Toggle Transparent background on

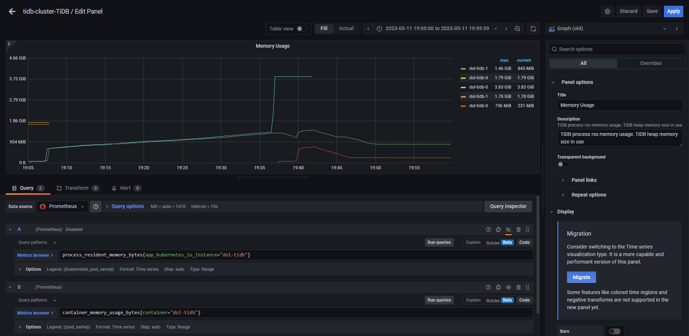562,164
